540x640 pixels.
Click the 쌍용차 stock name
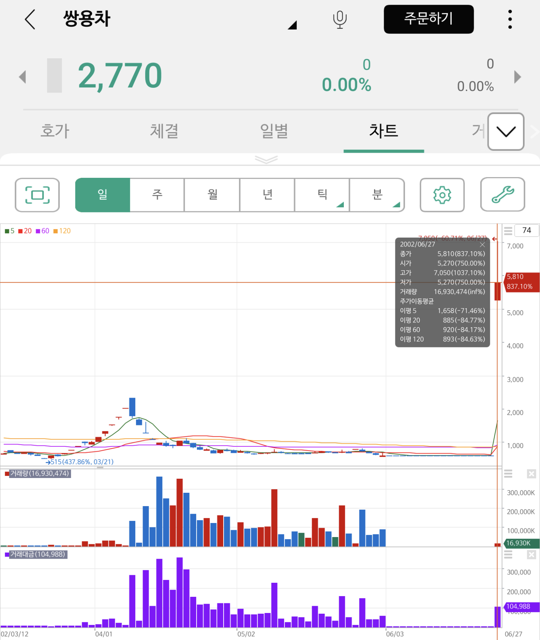click(87, 19)
